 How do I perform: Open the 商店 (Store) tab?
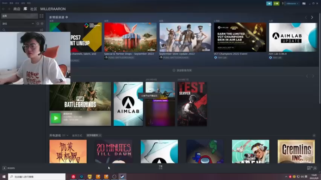pyautogui.click(x=17, y=9)
